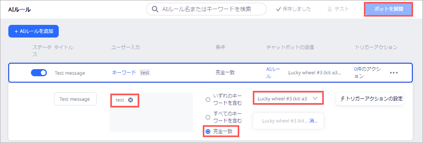Click the Test message title input
The height and width of the screenshot is (143, 423).
pyautogui.click(x=75, y=99)
